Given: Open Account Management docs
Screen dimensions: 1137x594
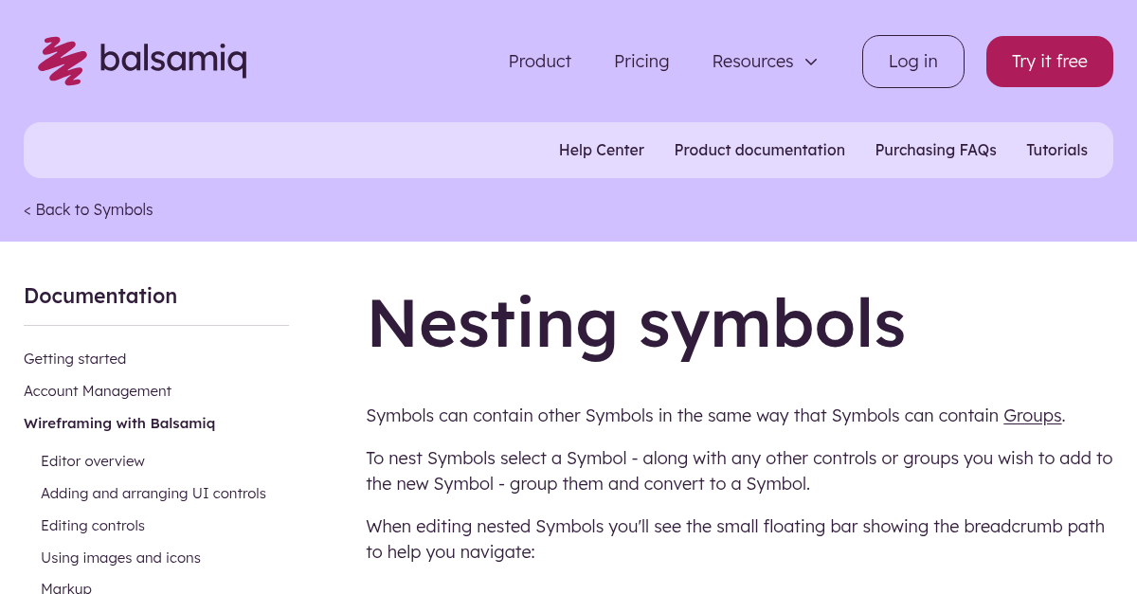Looking at the screenshot, I should [98, 390].
